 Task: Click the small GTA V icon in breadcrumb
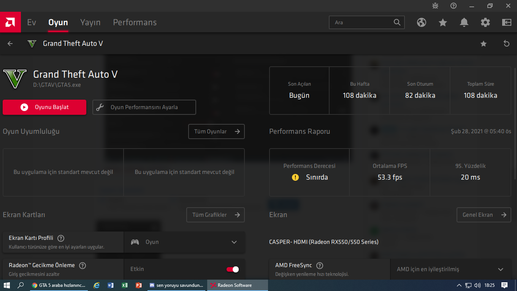pos(32,44)
